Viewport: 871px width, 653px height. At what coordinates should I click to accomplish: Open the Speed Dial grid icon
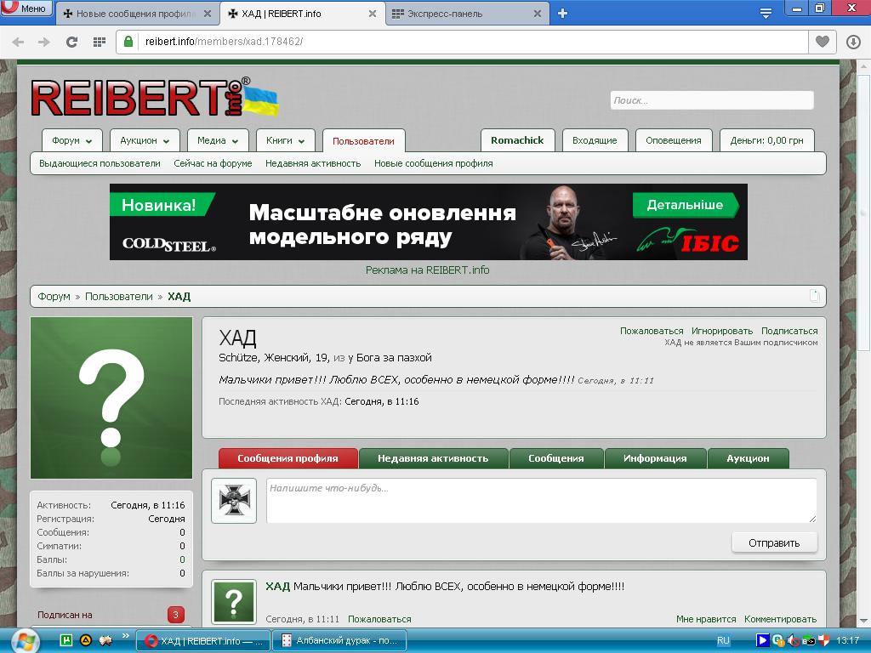coord(100,42)
